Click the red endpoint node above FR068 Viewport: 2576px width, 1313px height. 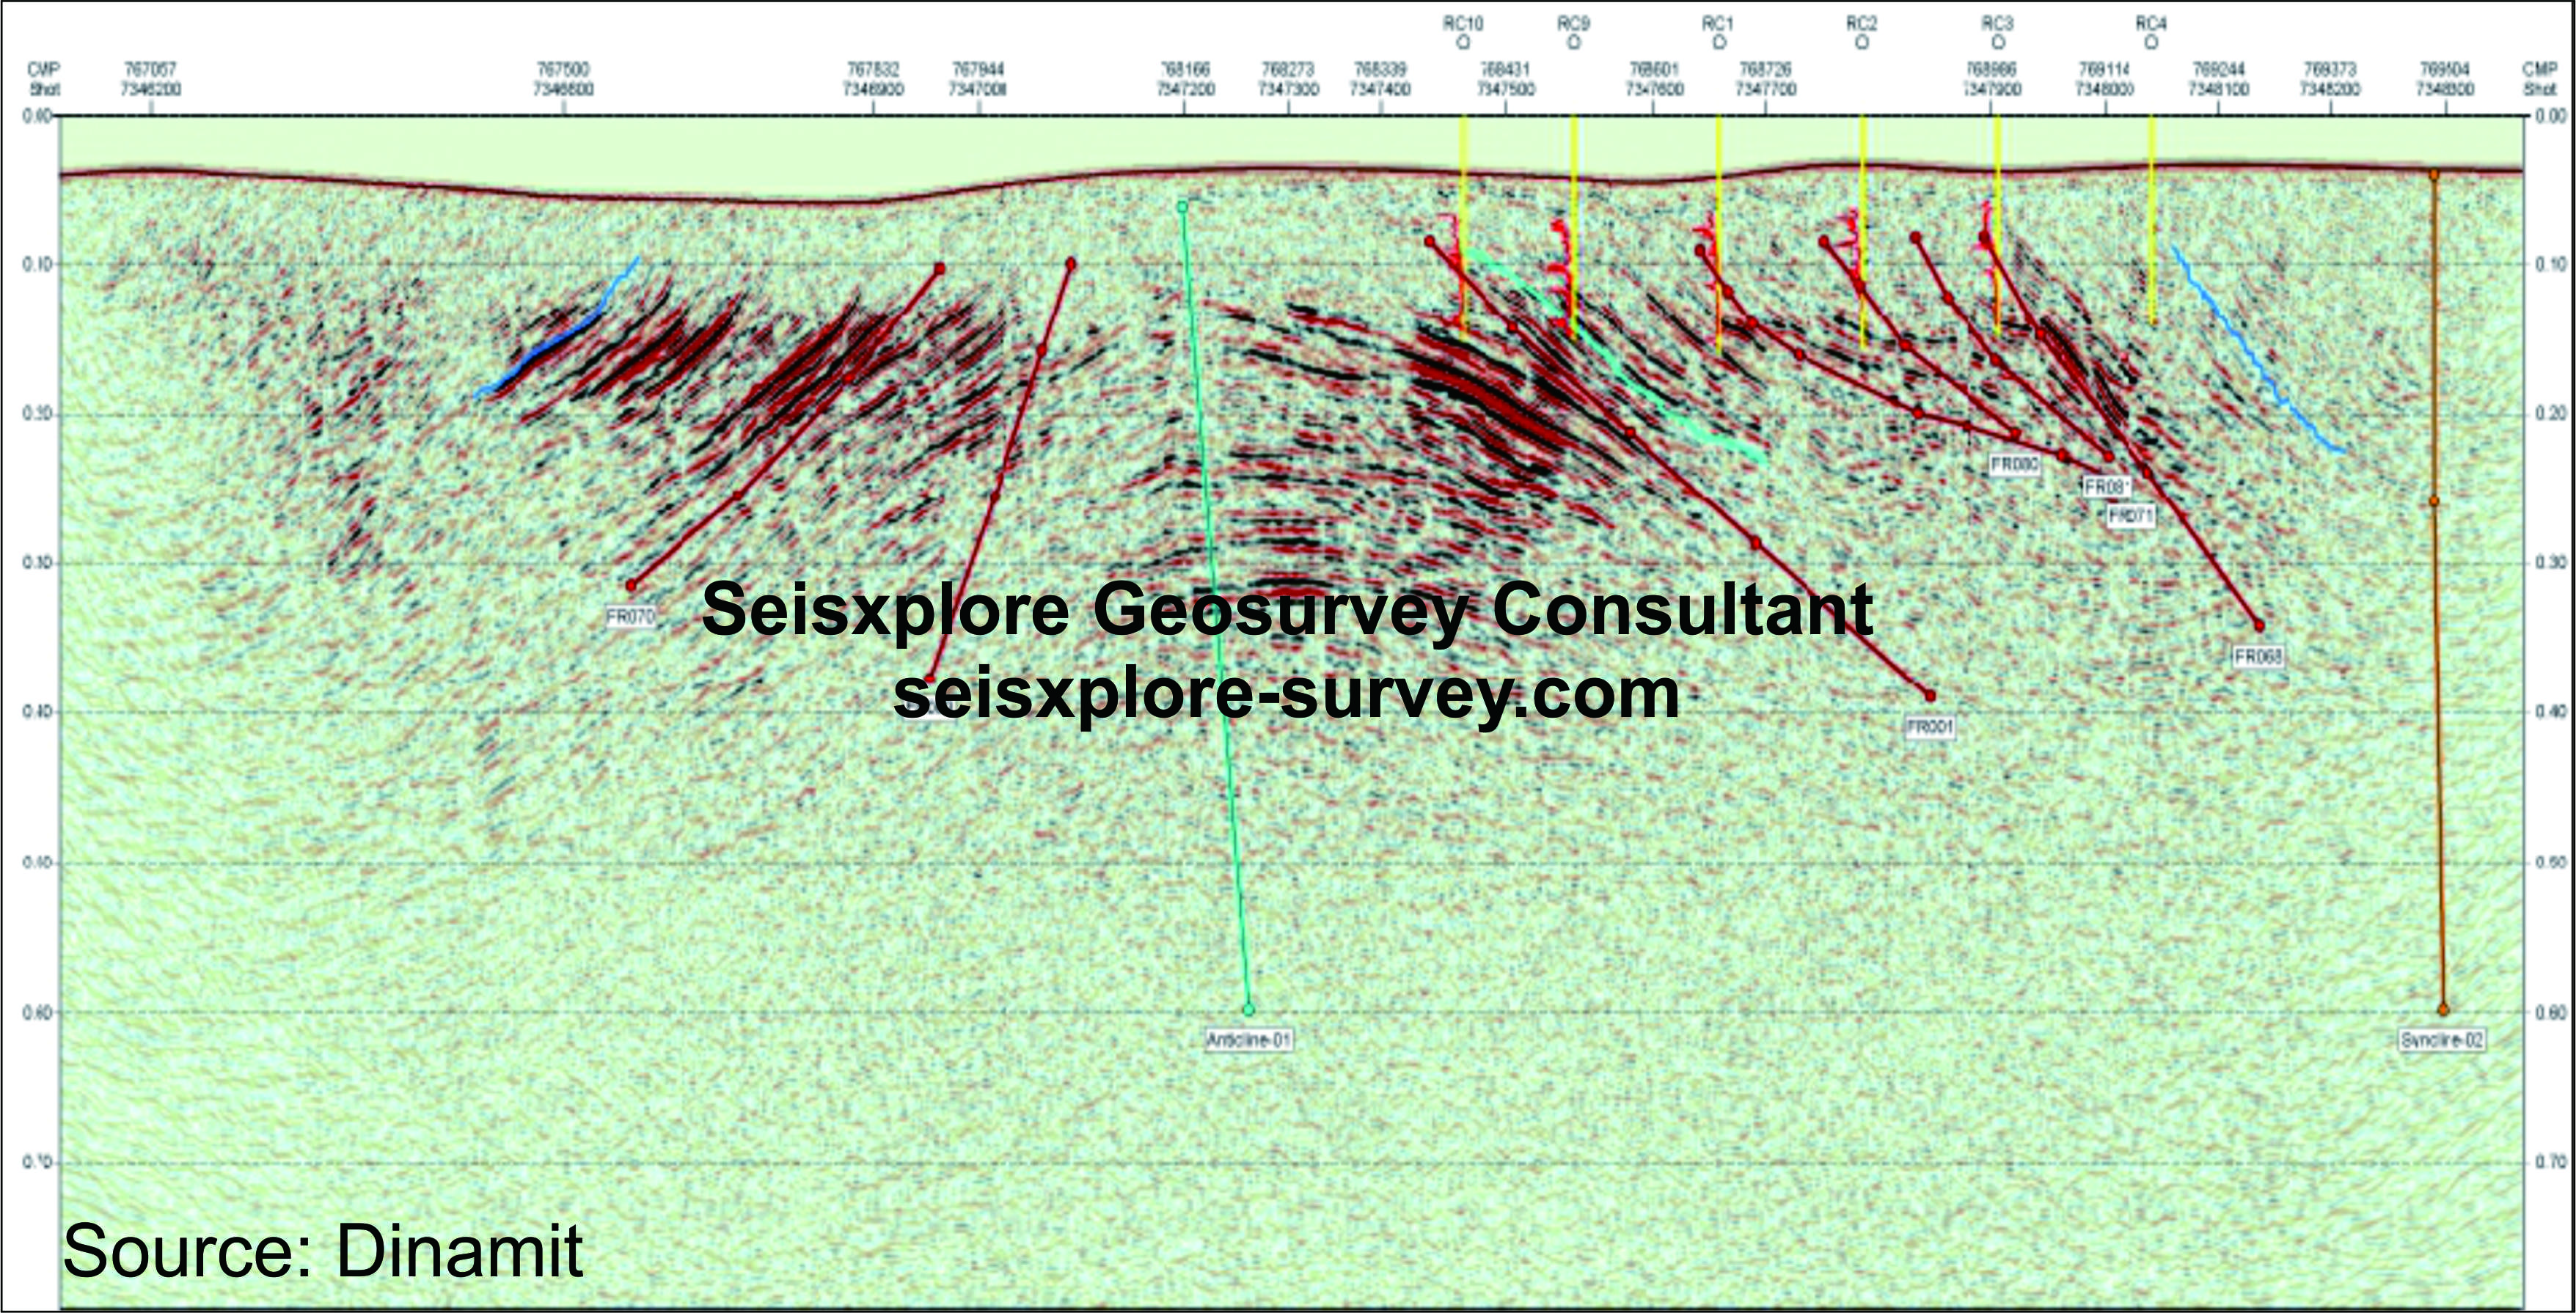2260,625
